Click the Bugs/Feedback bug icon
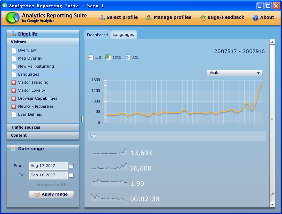Image resolution: width=282 pixels, height=214 pixels. tap(203, 17)
